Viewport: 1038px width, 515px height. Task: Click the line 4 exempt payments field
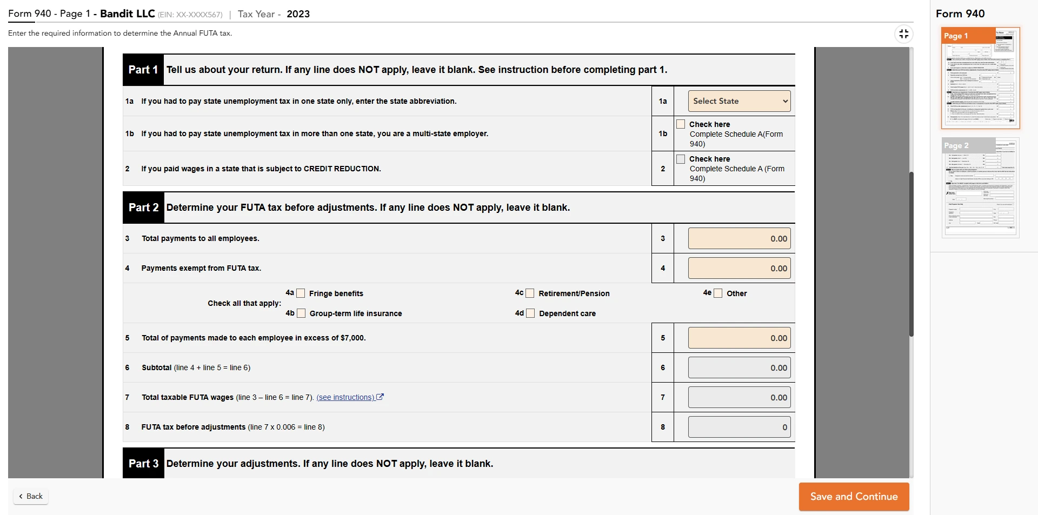click(x=739, y=269)
